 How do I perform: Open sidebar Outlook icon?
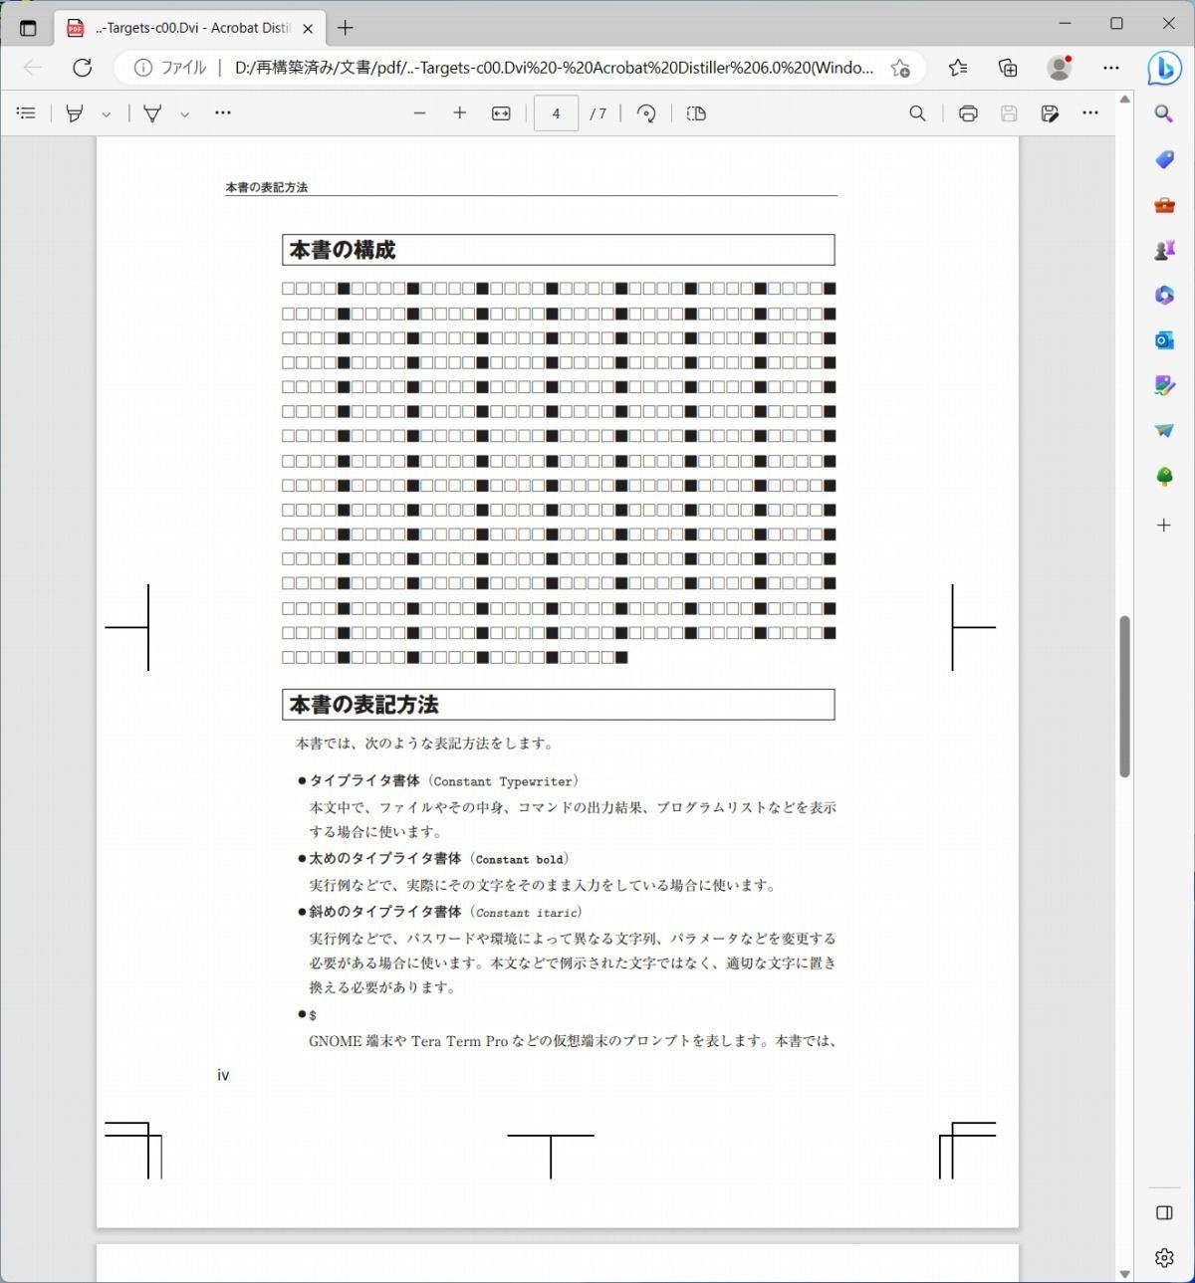click(x=1164, y=340)
